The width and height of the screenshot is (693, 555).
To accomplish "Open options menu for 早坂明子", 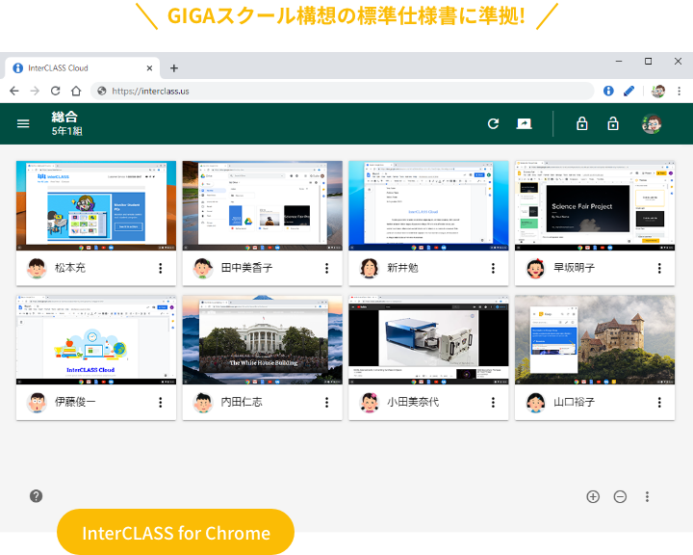I will click(659, 268).
